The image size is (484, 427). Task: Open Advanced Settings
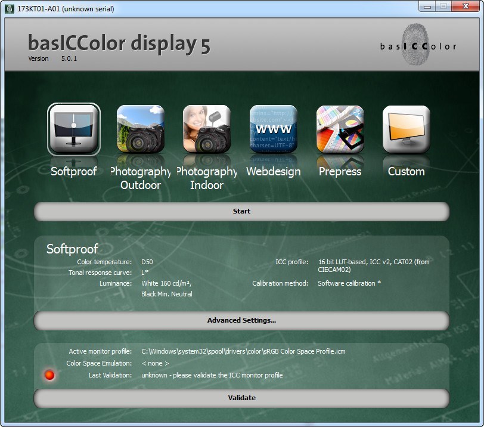click(x=241, y=320)
